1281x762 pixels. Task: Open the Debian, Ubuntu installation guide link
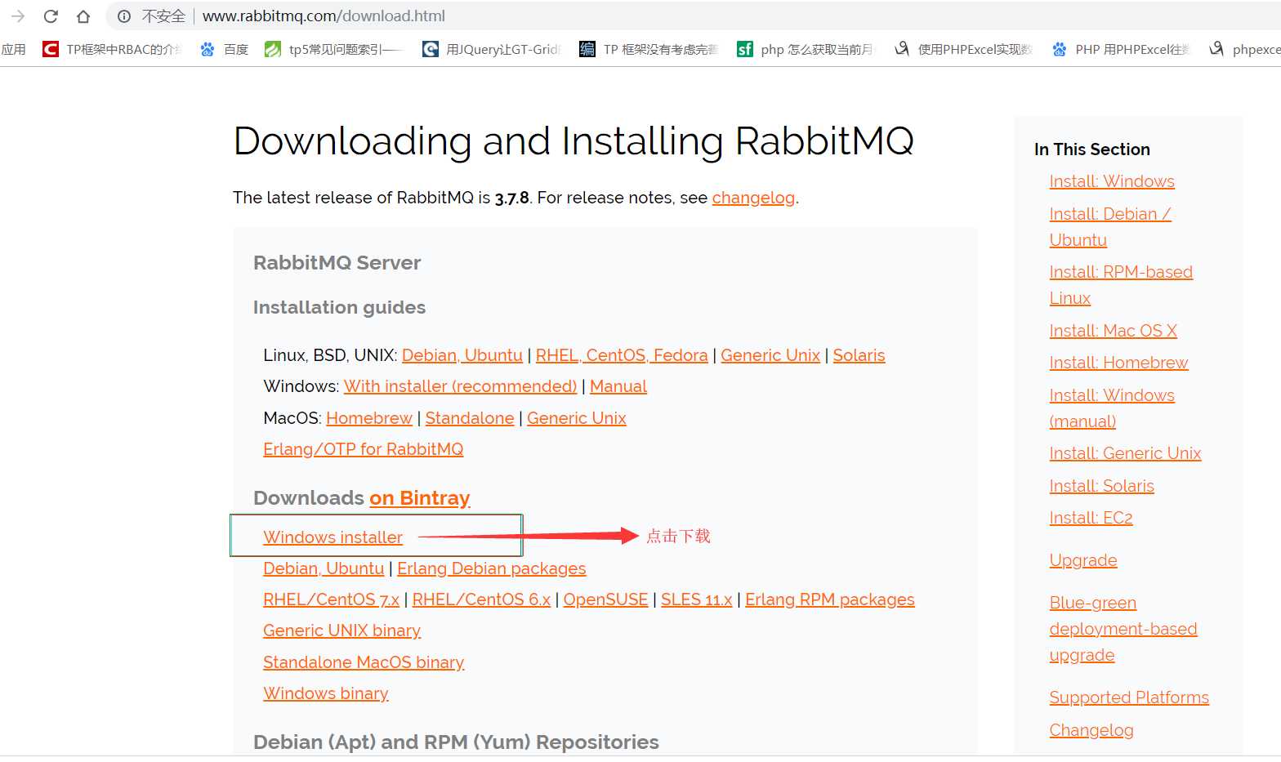pos(462,355)
